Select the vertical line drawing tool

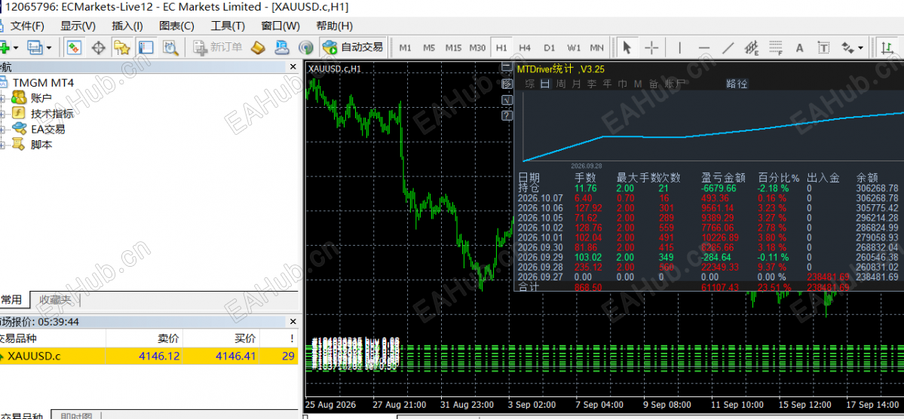[x=680, y=47]
